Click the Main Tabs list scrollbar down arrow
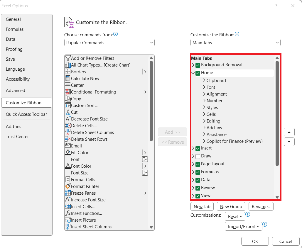302x248 pixels. point(277,197)
